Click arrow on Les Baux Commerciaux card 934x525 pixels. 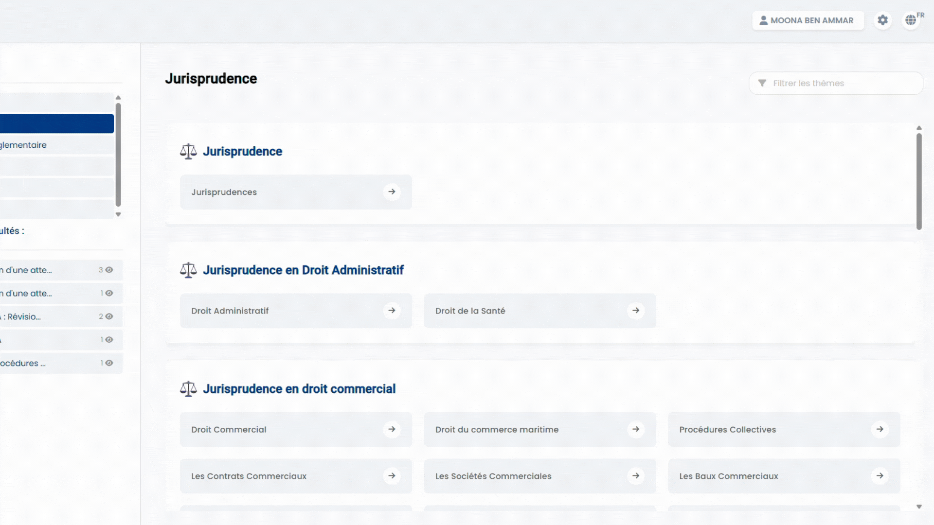coord(880,476)
